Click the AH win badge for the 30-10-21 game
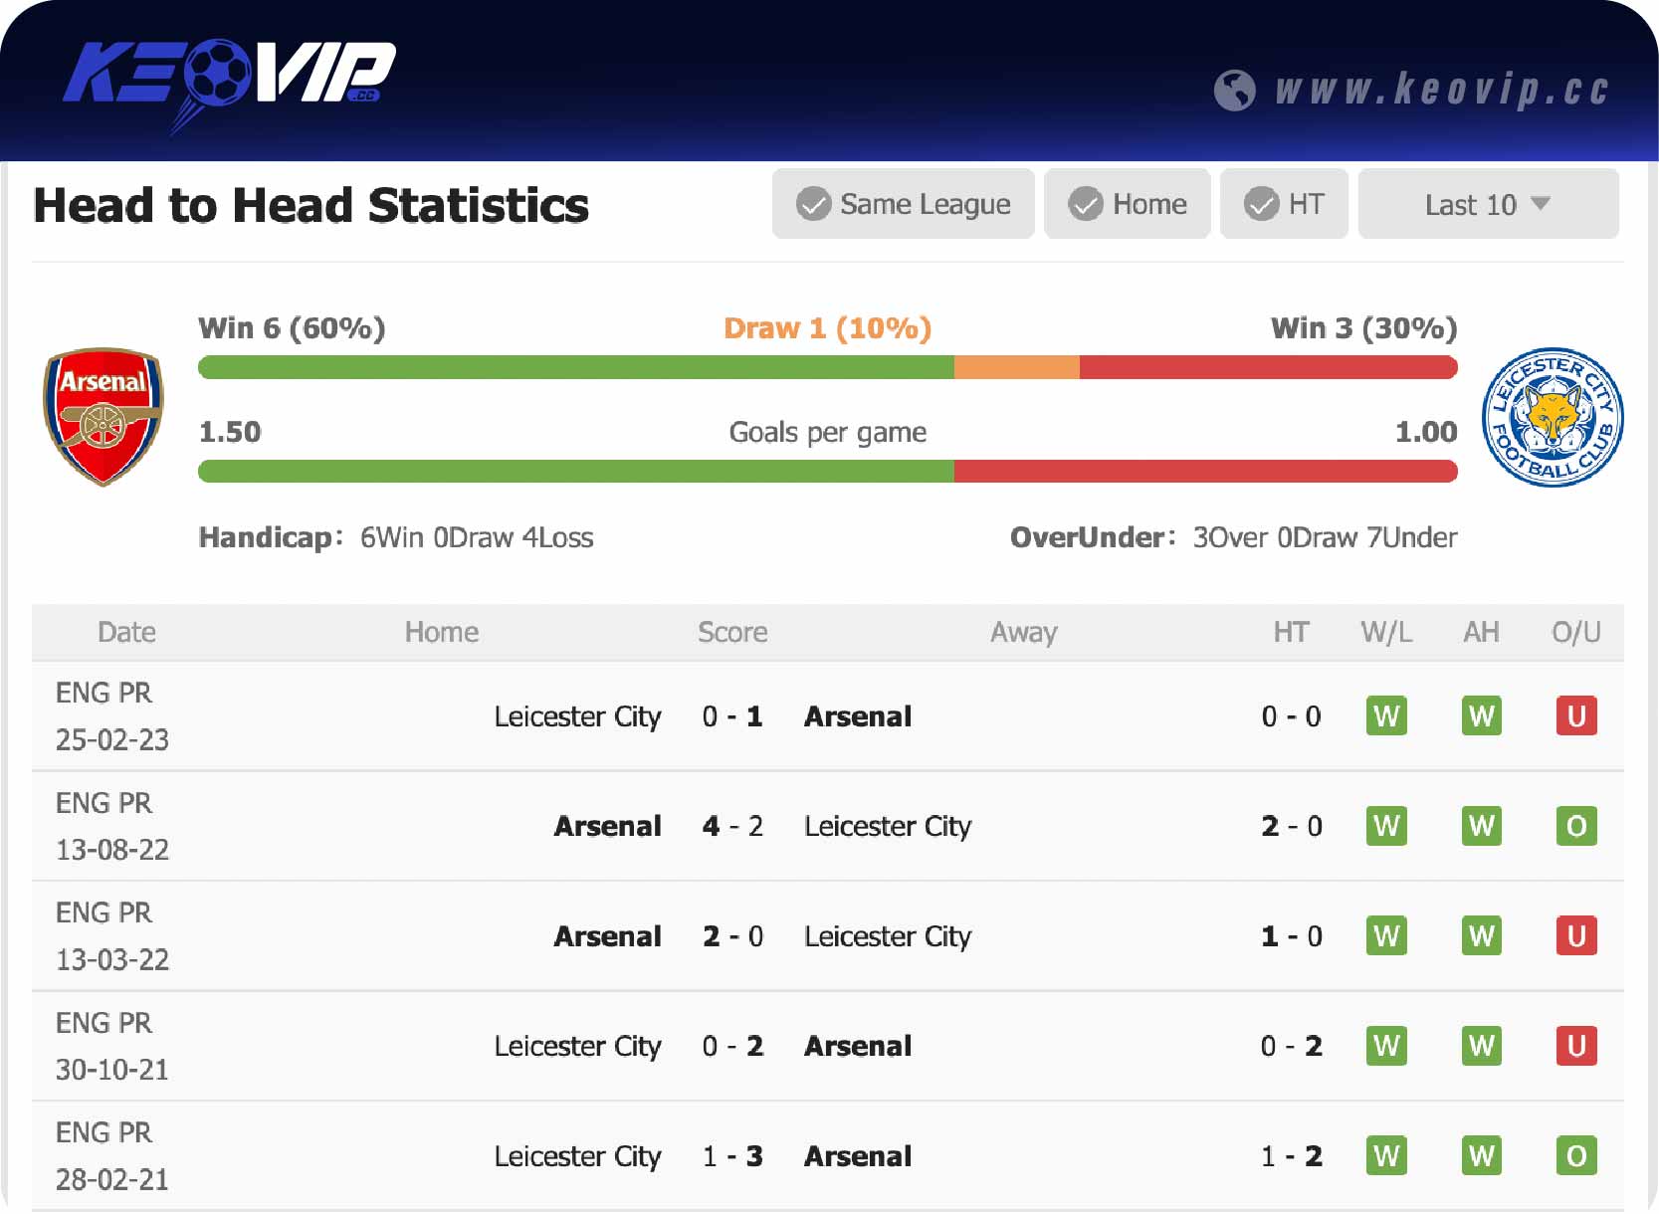Screen dimensions: 1659x1214 click(x=1481, y=1046)
